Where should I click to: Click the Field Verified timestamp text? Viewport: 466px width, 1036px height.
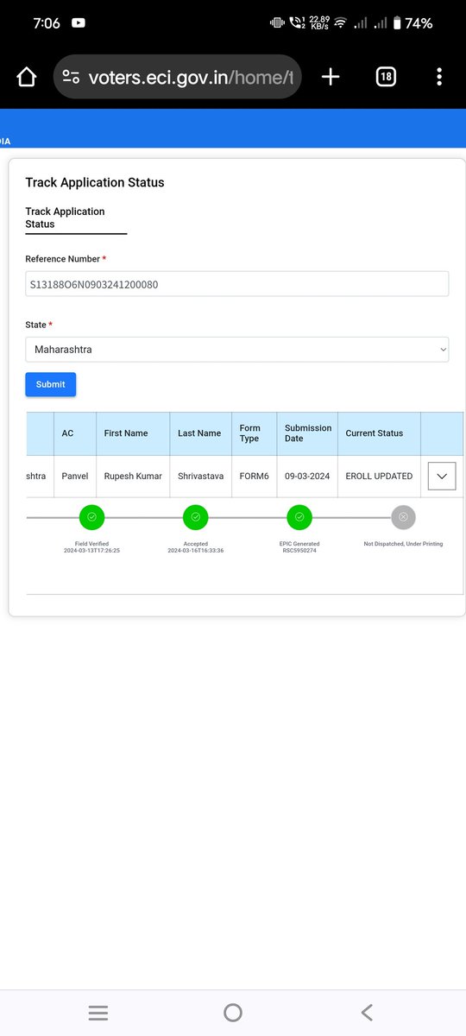pyautogui.click(x=91, y=550)
